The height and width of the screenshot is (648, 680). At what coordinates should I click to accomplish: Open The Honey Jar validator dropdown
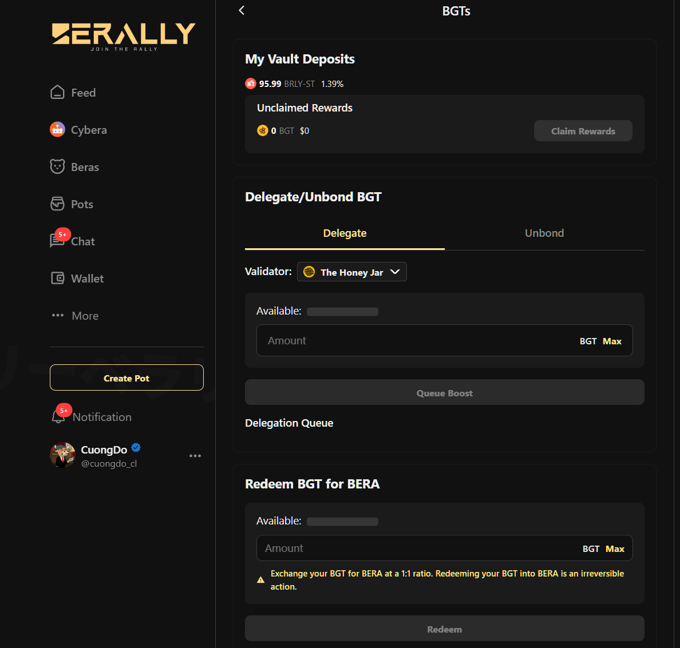pos(351,272)
